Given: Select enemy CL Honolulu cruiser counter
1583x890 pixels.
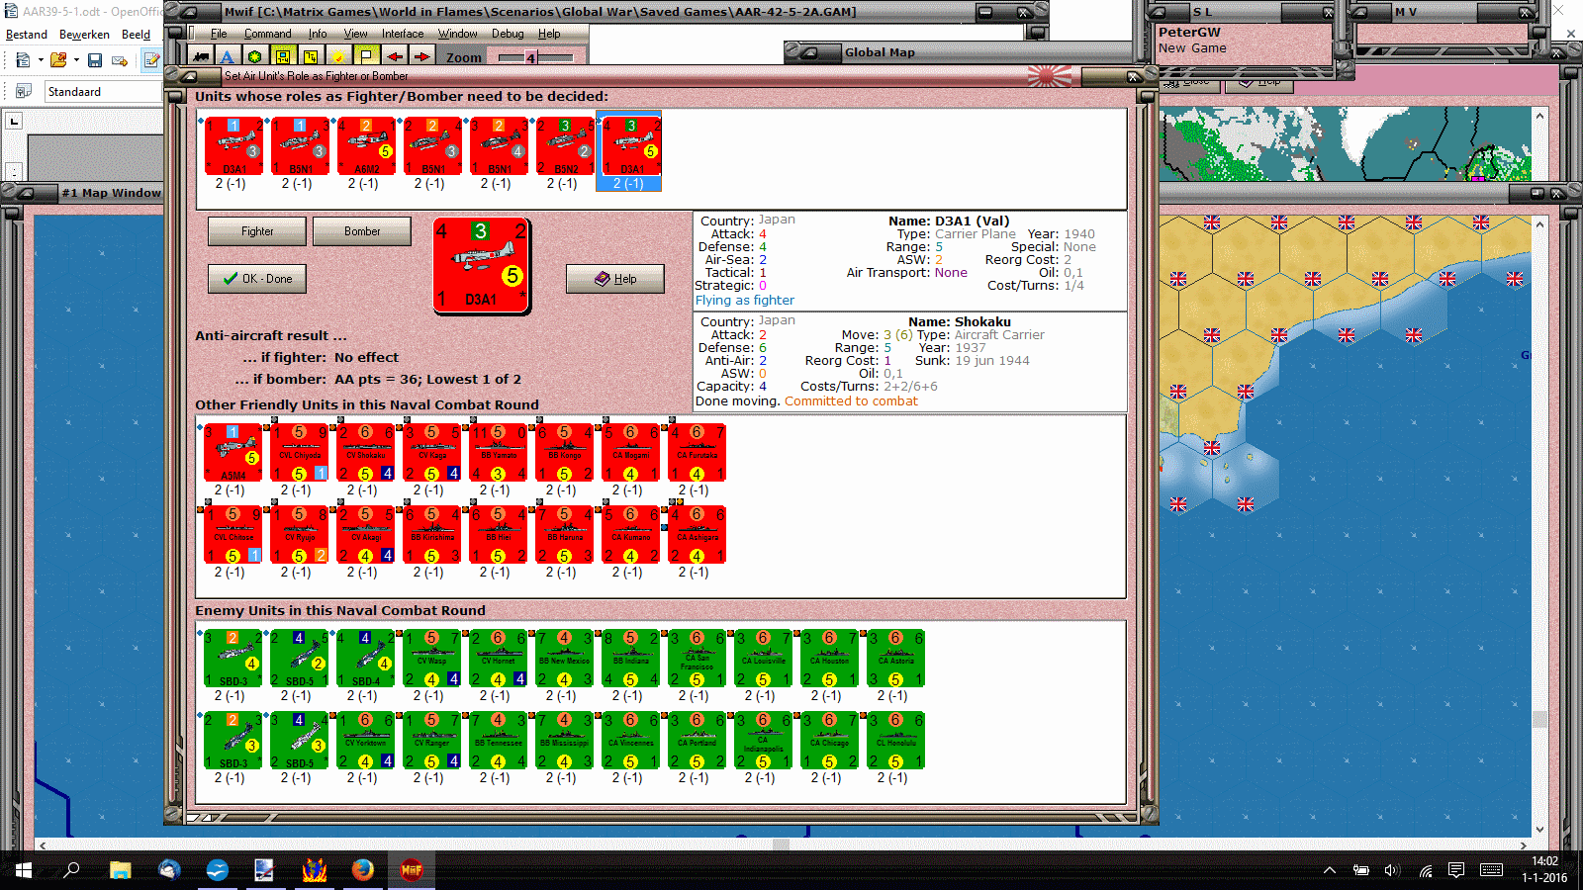Looking at the screenshot, I should pyautogui.click(x=896, y=741).
